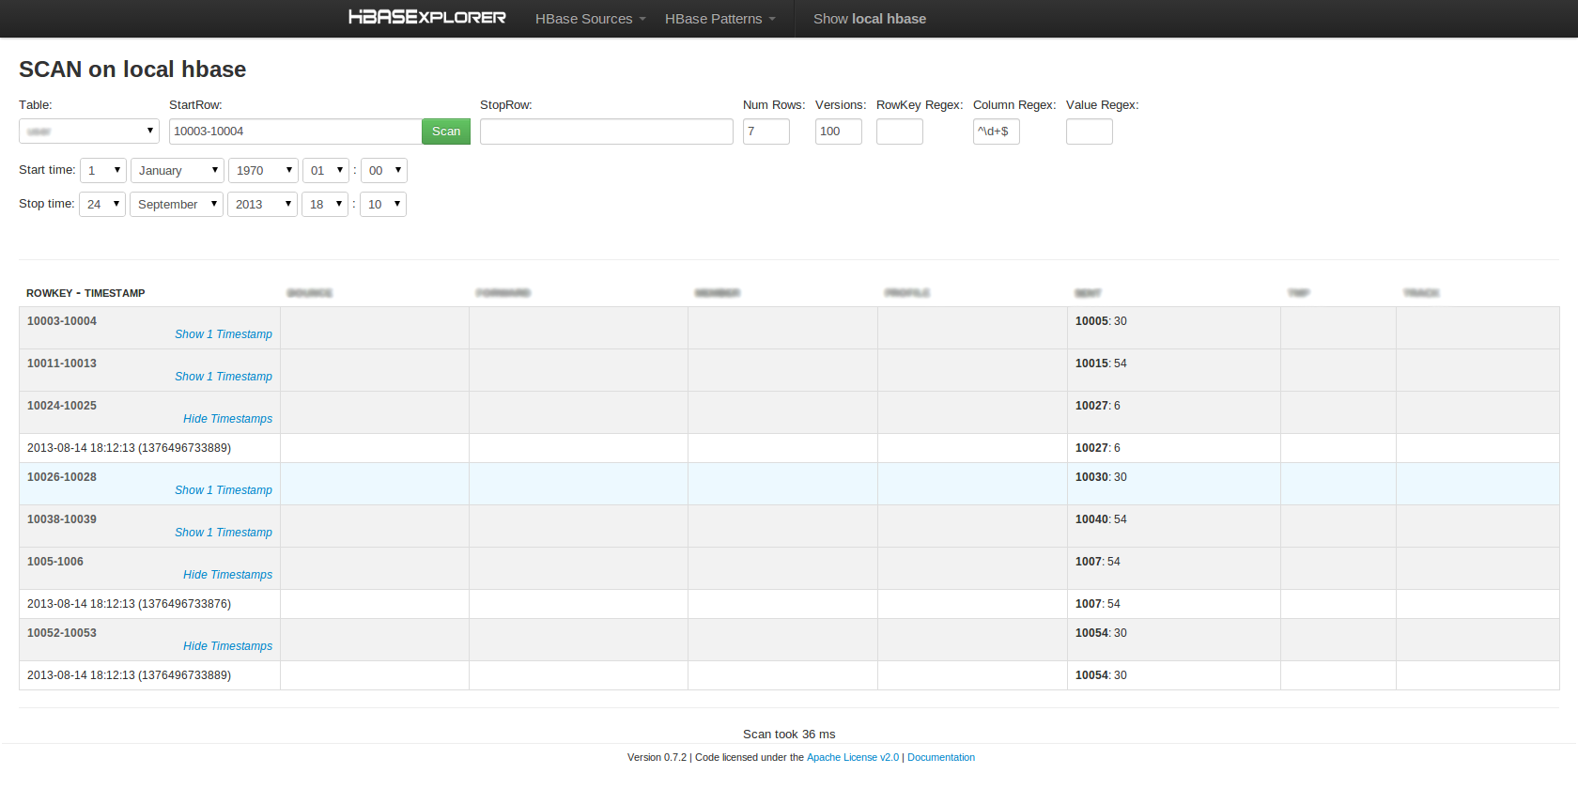Click the StopRow input field
This screenshot has width=1578, height=789.
coord(606,131)
